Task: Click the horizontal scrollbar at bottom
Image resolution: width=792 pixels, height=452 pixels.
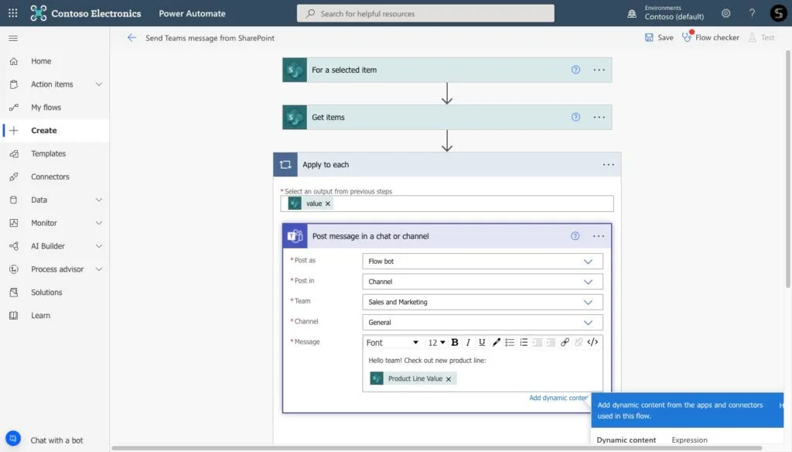Action: point(436,448)
